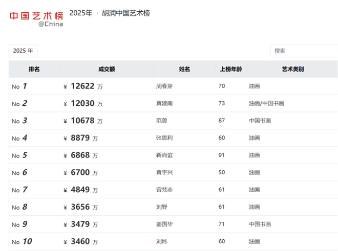The image size is (338, 251).
Task: Select the artist 曾梵志
Action: click(164, 190)
